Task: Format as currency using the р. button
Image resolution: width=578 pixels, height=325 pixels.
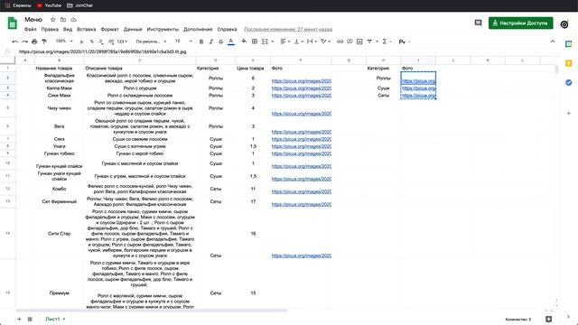Action: pos(81,42)
